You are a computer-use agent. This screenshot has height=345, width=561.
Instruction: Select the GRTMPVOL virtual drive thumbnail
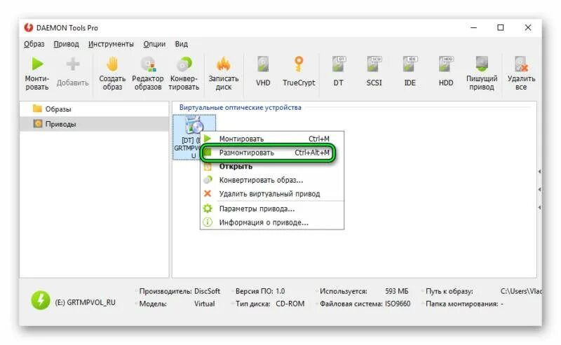click(194, 137)
